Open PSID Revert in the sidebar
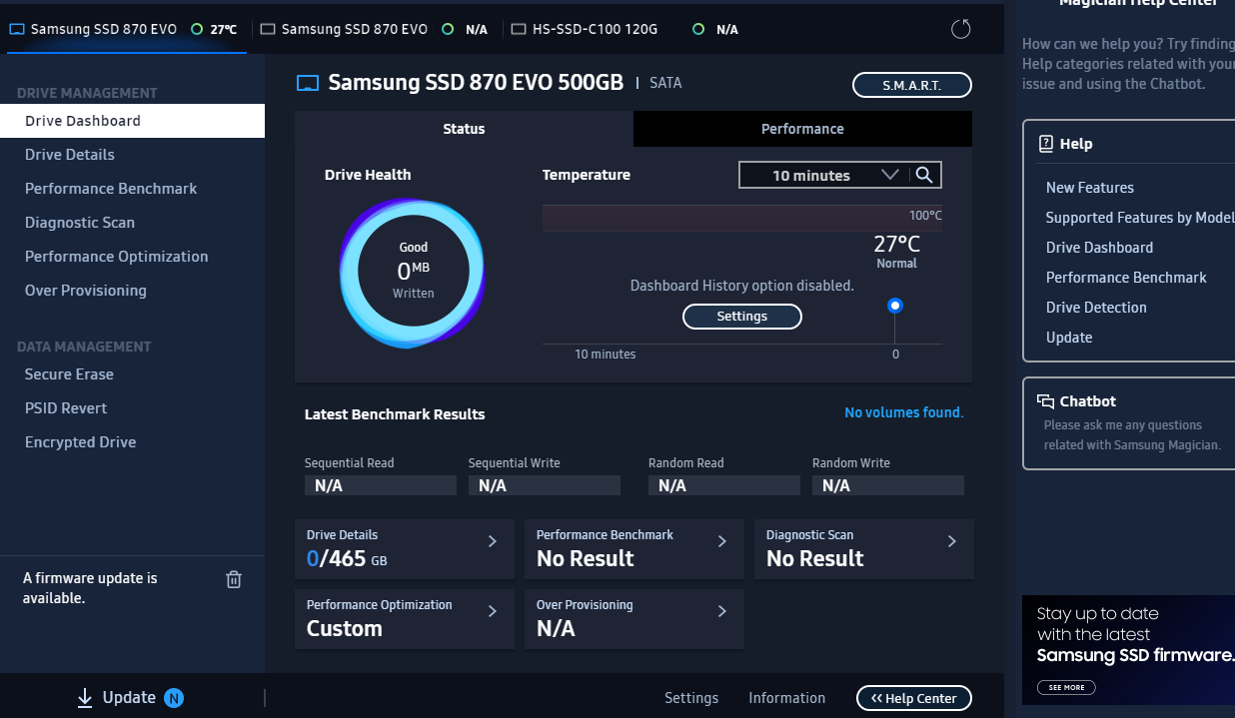 [132, 408]
